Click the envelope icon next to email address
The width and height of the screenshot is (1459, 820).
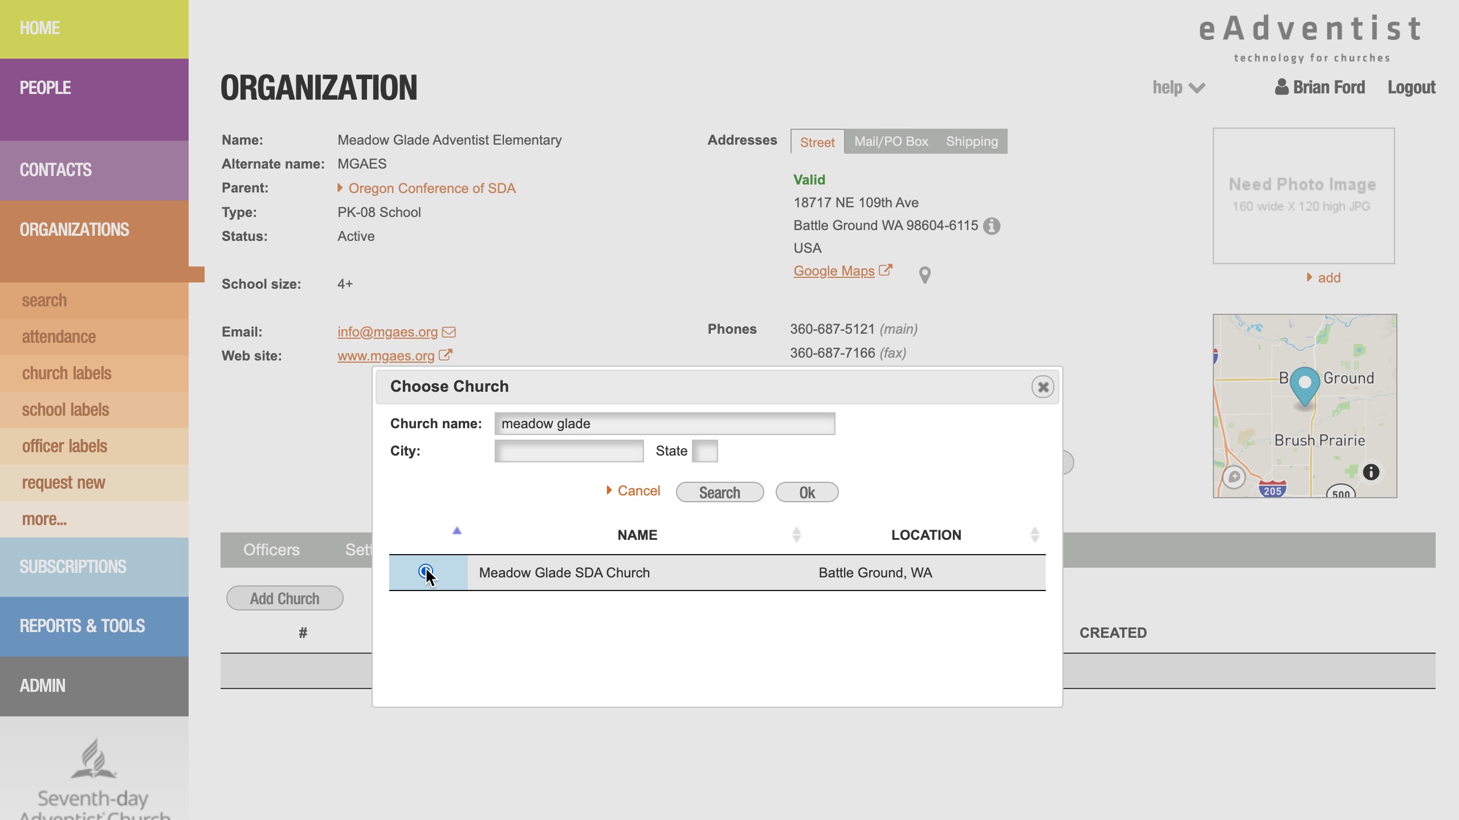click(449, 332)
